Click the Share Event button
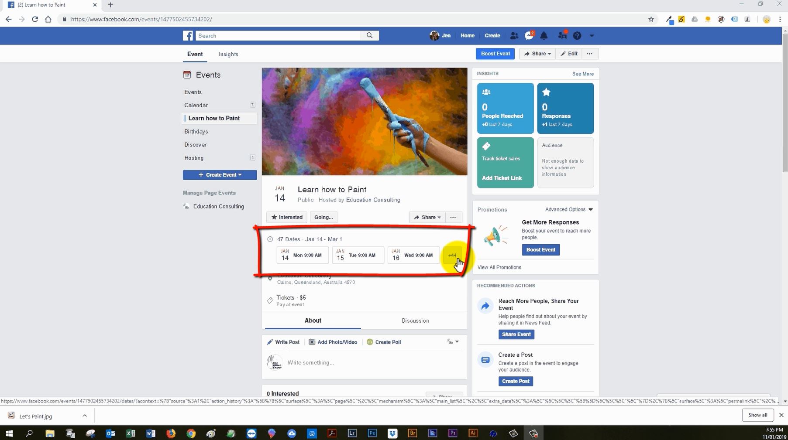 516,334
